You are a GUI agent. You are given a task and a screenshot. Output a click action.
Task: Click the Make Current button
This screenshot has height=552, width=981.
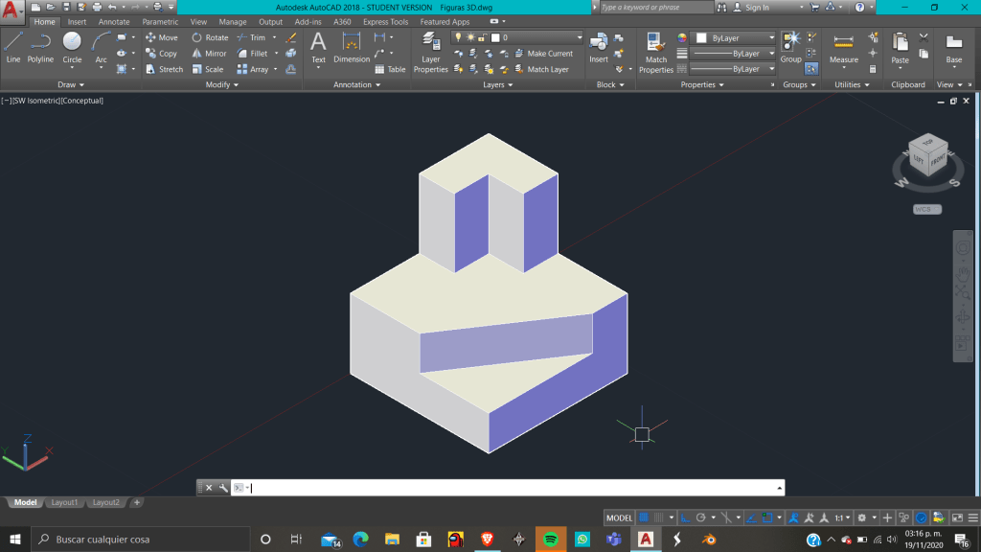click(x=549, y=54)
